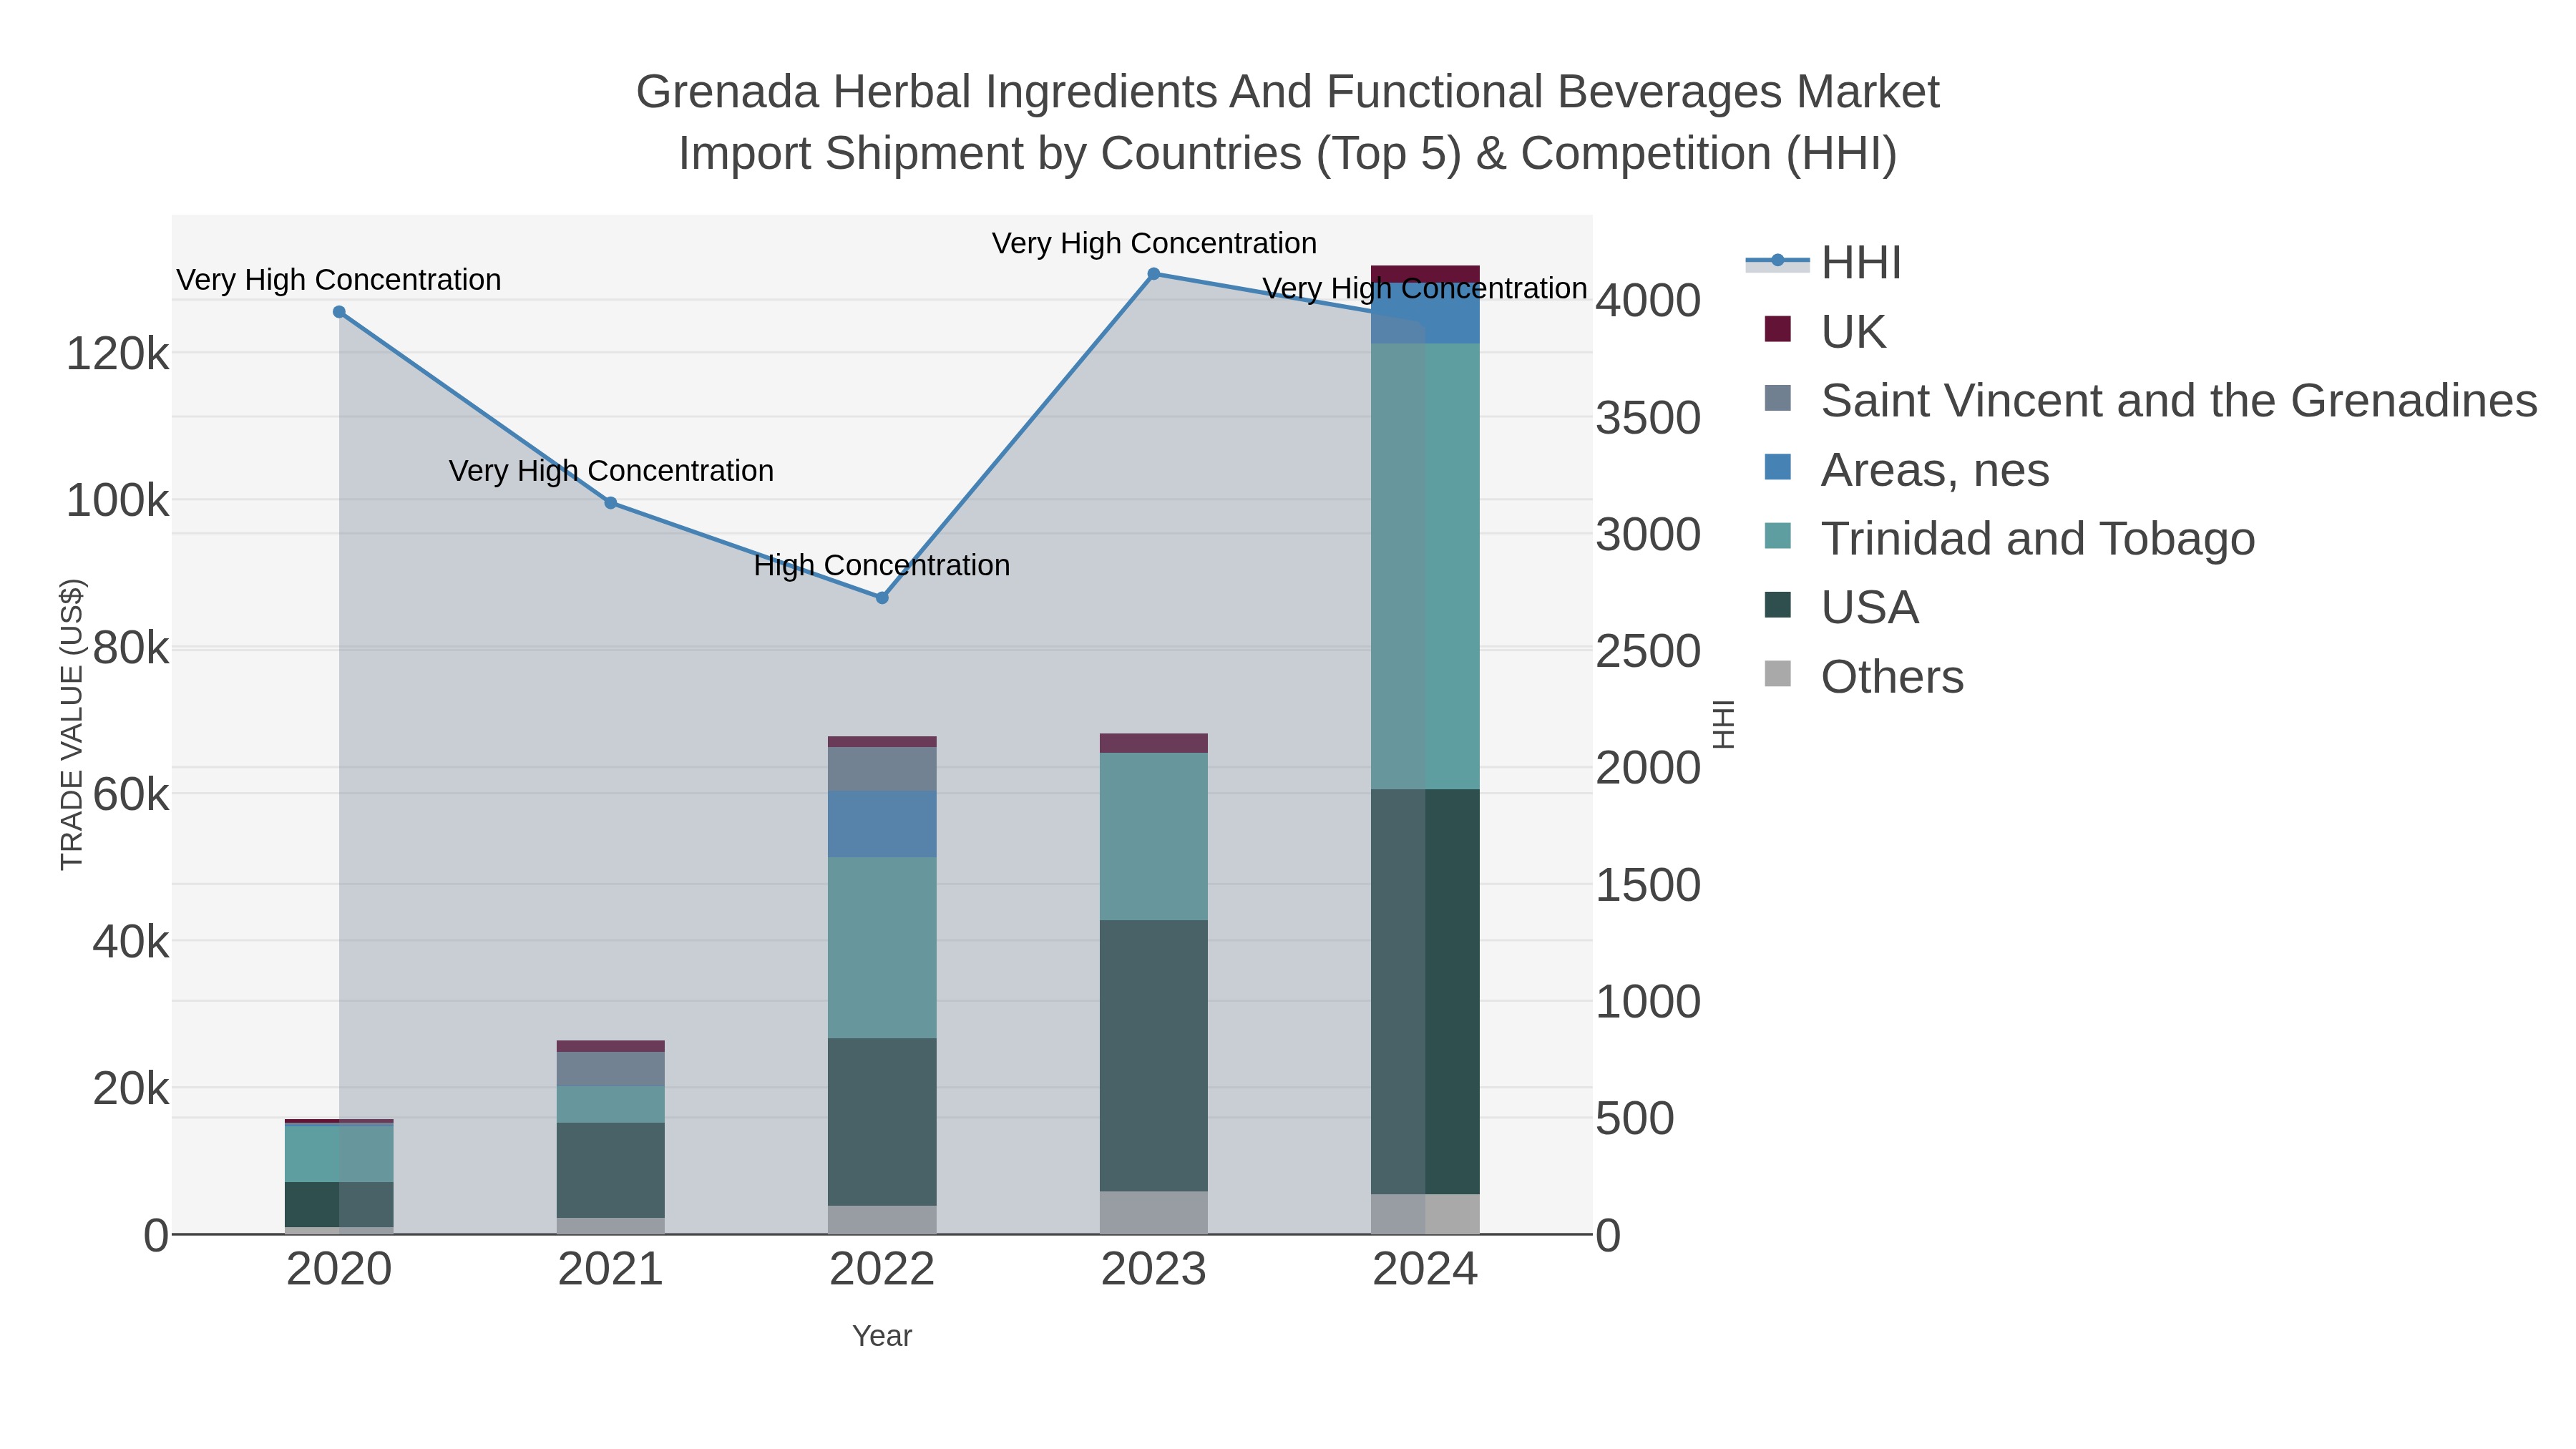This screenshot has height=1449, width=2576.
Task: Click the 2021 USA bar segment
Action: point(611,1170)
